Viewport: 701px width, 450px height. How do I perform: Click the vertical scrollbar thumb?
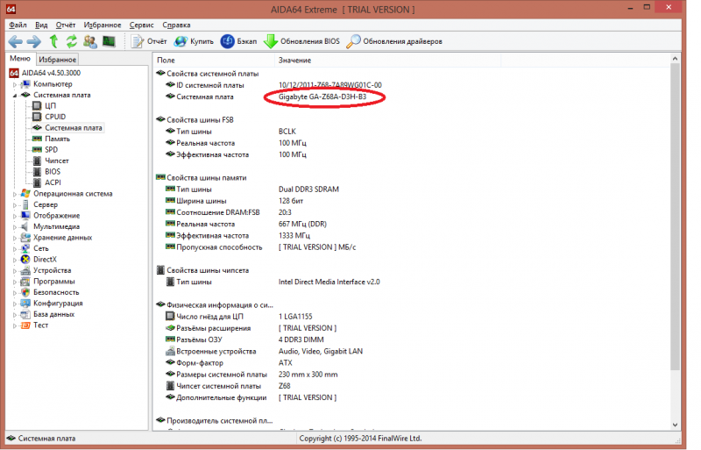[x=675, y=217]
